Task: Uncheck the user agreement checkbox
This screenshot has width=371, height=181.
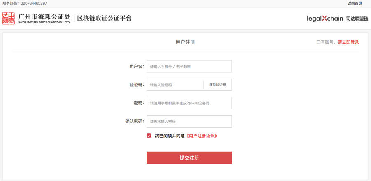Action: pos(149,136)
